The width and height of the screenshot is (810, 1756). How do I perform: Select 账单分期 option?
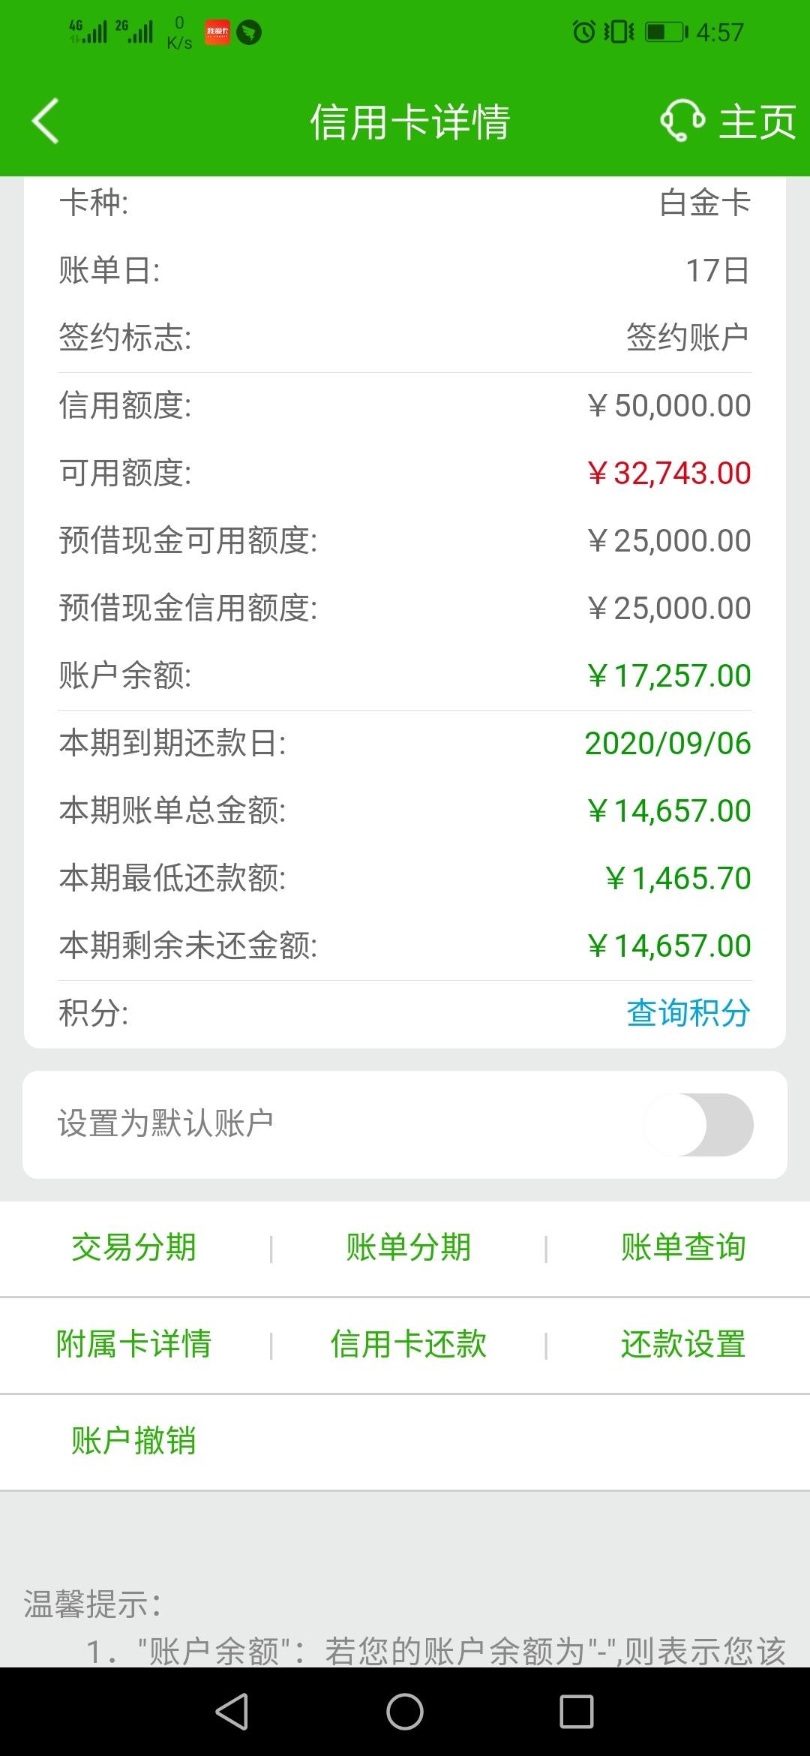pyautogui.click(x=408, y=1247)
